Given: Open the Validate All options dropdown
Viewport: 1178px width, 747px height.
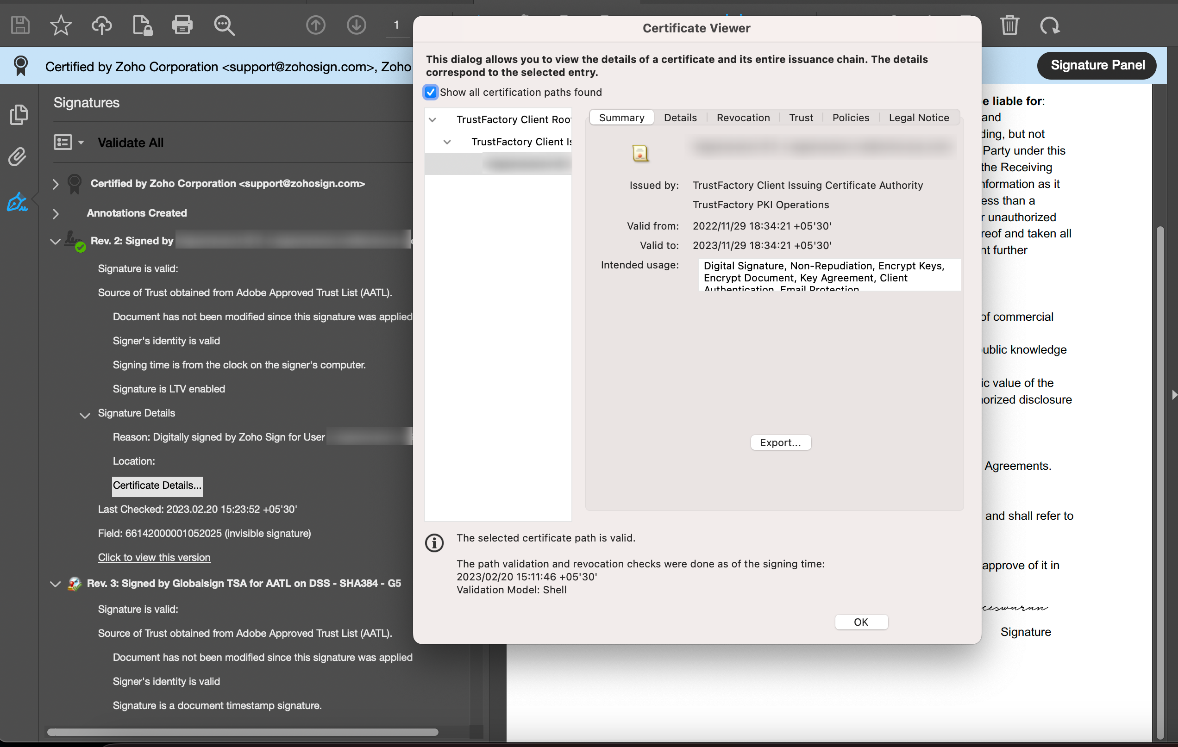Looking at the screenshot, I should [x=81, y=143].
